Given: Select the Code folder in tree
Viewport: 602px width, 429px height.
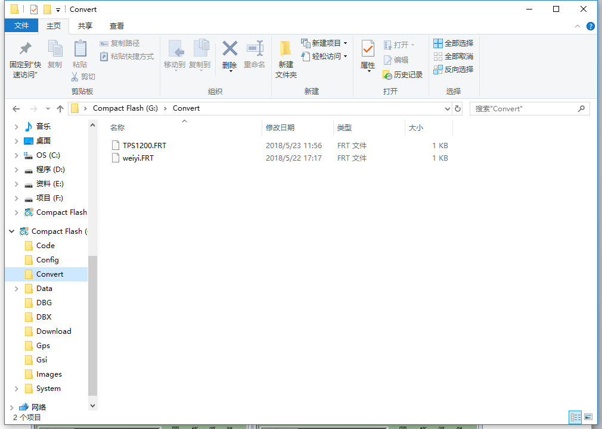Looking at the screenshot, I should (45, 246).
